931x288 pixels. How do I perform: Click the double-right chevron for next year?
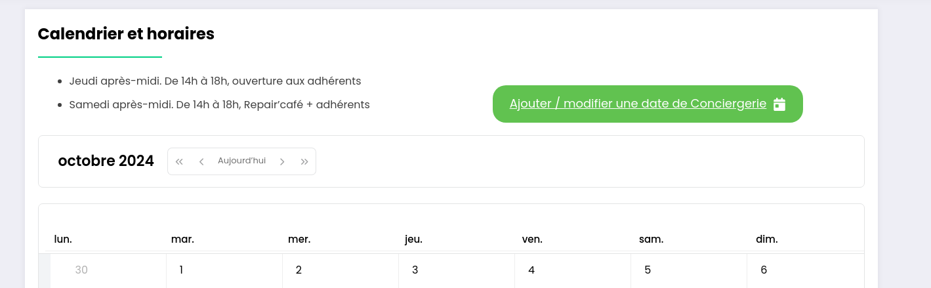coord(304,161)
